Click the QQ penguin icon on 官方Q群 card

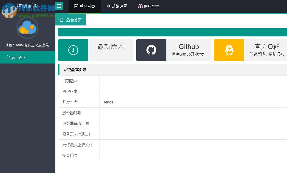[229, 50]
